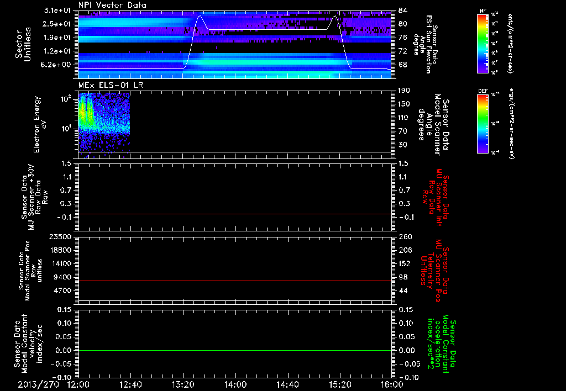566x391 pixels.
Task: Click the 14:00 time tick label
Action: [x=235, y=384]
